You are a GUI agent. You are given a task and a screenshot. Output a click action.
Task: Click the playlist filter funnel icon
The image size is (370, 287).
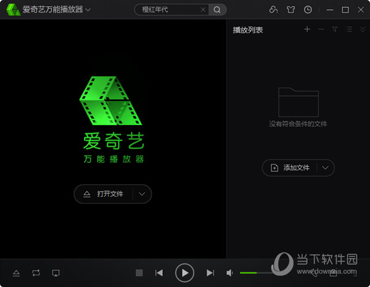tap(335, 30)
